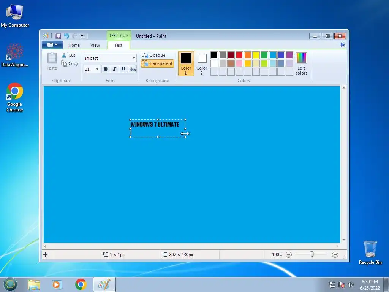
Task: Switch to the View ribbon tab
Action: click(95, 45)
